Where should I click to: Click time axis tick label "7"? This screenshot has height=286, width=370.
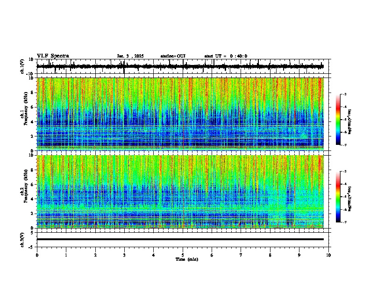[x=241, y=255]
